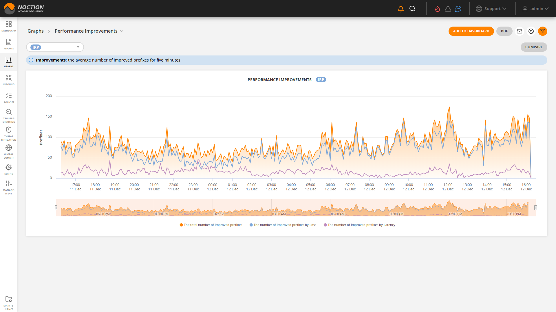This screenshot has height=312, width=556.
Task: Activate the filter icon next to help
Action: click(543, 31)
